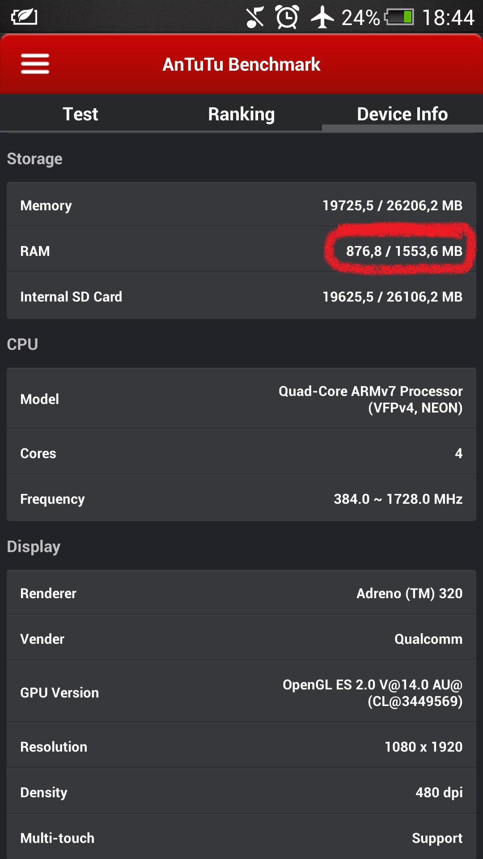Select the Resolution 1080 x 1920 row
Viewport: 483px width, 859px height.
pyautogui.click(x=241, y=746)
